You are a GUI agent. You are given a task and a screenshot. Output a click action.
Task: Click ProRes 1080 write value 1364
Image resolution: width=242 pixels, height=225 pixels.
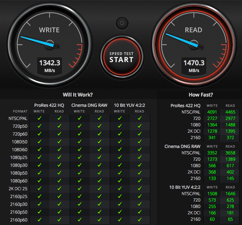(x=212, y=125)
